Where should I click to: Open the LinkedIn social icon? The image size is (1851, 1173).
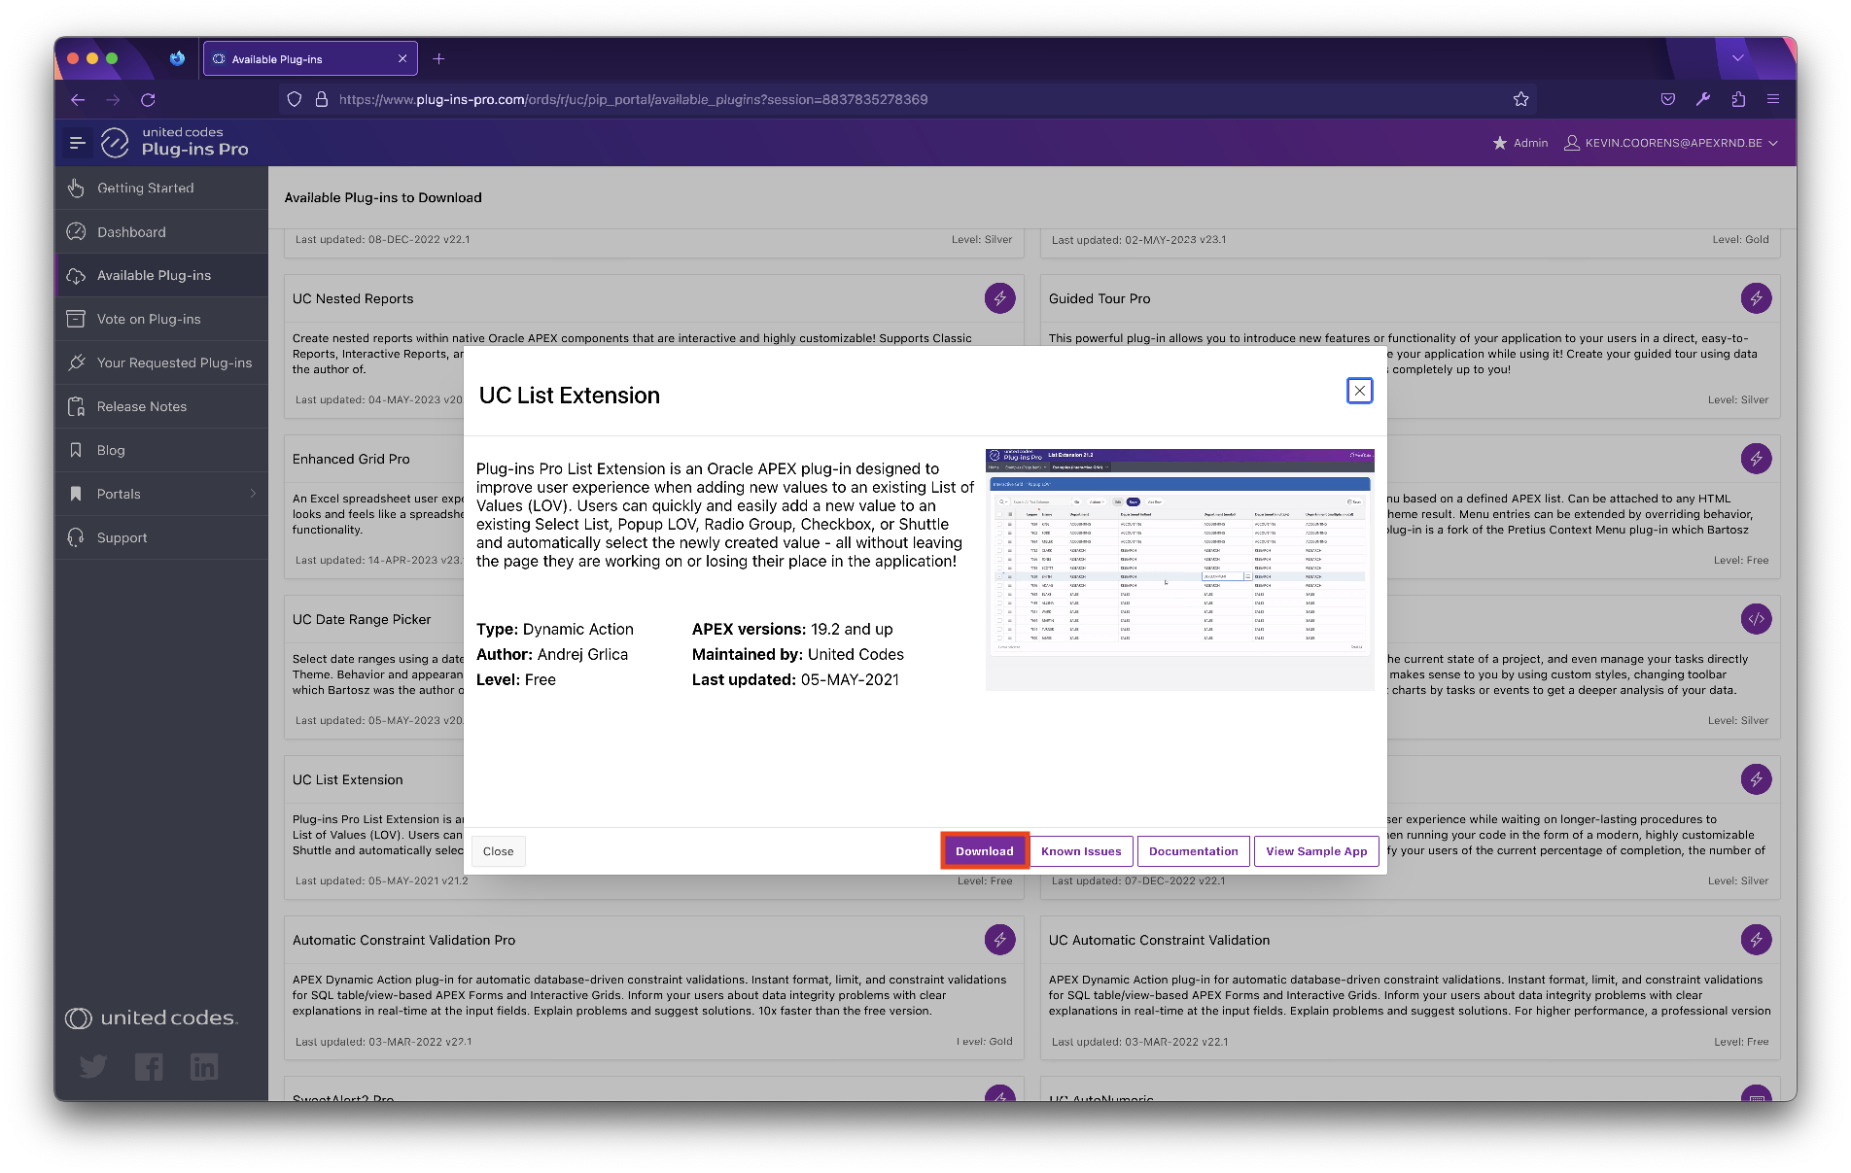click(204, 1067)
